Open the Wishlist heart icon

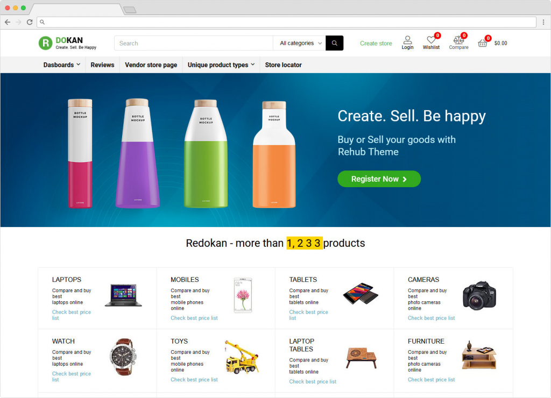pos(431,40)
